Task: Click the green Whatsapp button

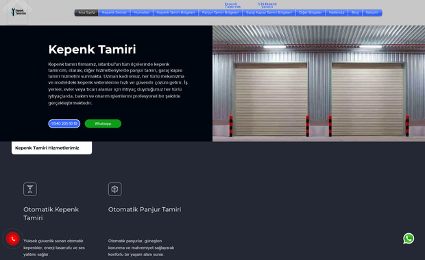Action: tap(103, 123)
